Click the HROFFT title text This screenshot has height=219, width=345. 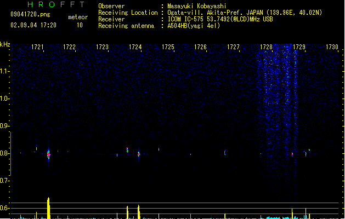[56, 4]
